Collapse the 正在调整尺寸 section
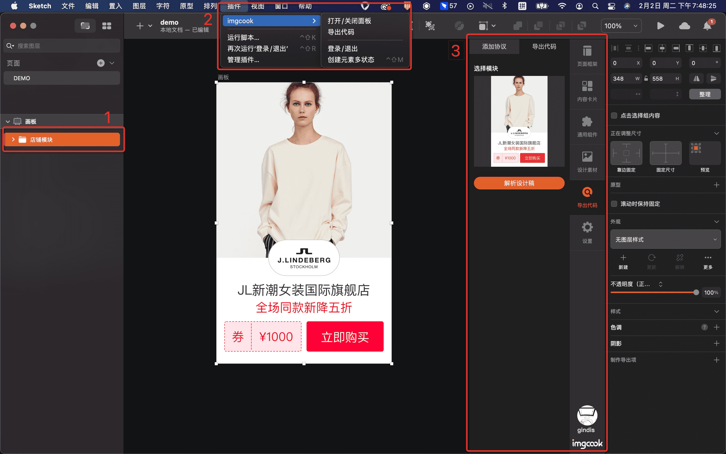Screen dimensions: 726x454 [x=716, y=133]
